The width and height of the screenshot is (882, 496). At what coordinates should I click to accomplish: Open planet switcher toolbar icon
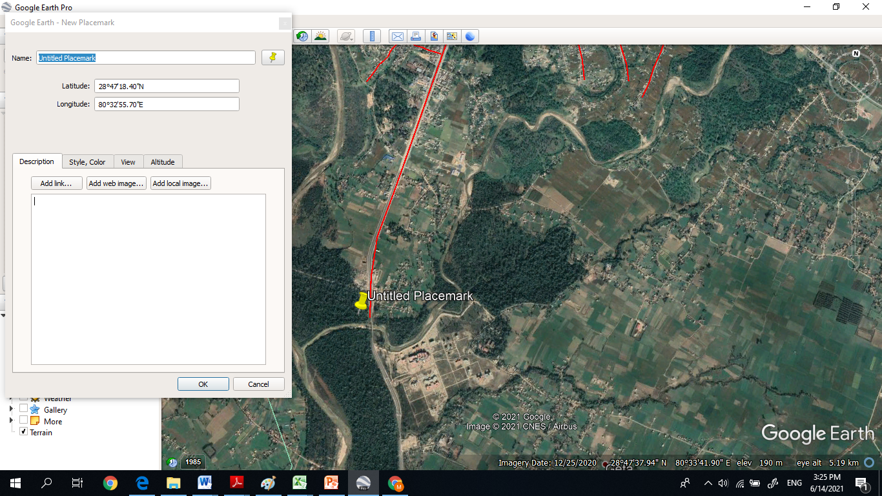tap(347, 36)
